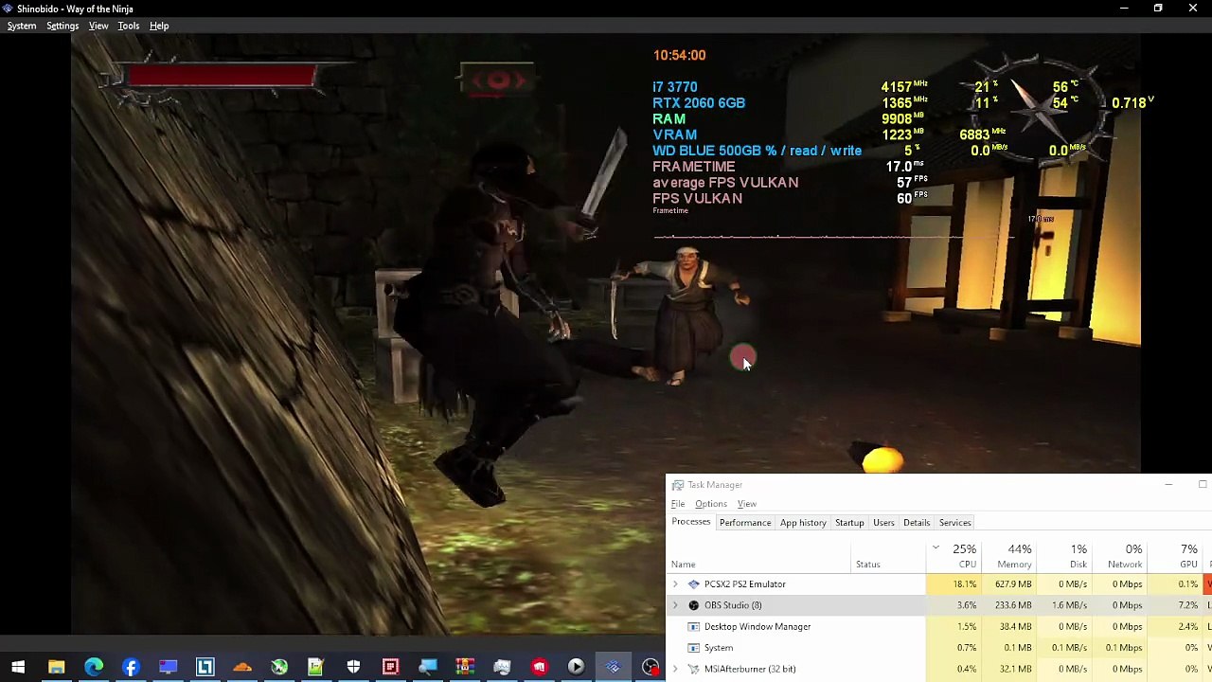The height and width of the screenshot is (682, 1212).
Task: Switch to the Performance tab
Action: [x=745, y=523]
